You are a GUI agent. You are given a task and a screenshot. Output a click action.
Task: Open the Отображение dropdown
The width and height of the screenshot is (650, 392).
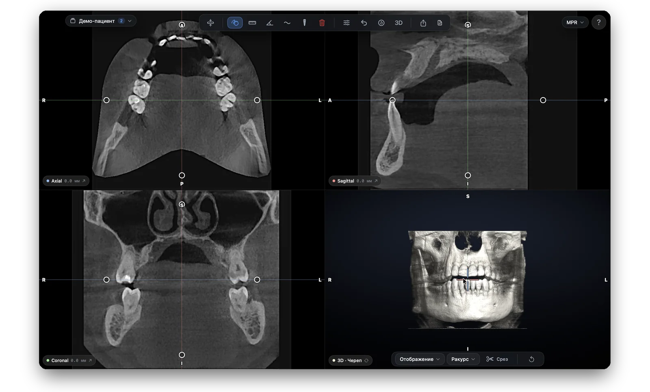click(x=420, y=359)
